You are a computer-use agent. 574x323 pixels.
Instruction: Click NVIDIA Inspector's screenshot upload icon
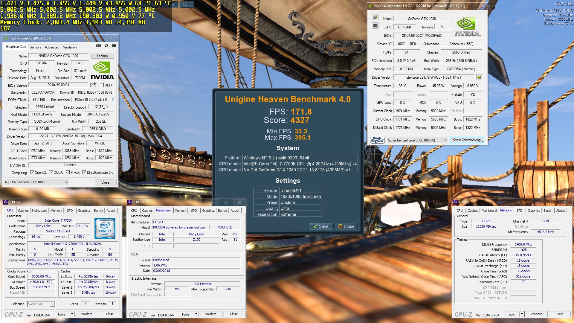pyautogui.click(x=375, y=17)
